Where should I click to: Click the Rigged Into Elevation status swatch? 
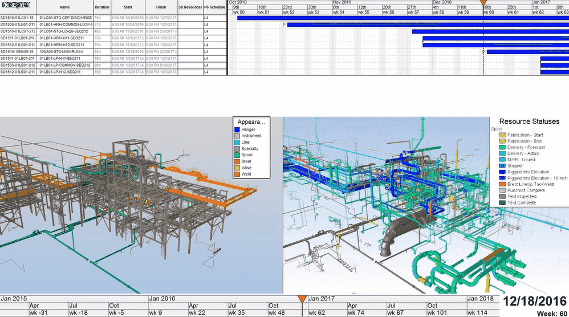click(502, 172)
